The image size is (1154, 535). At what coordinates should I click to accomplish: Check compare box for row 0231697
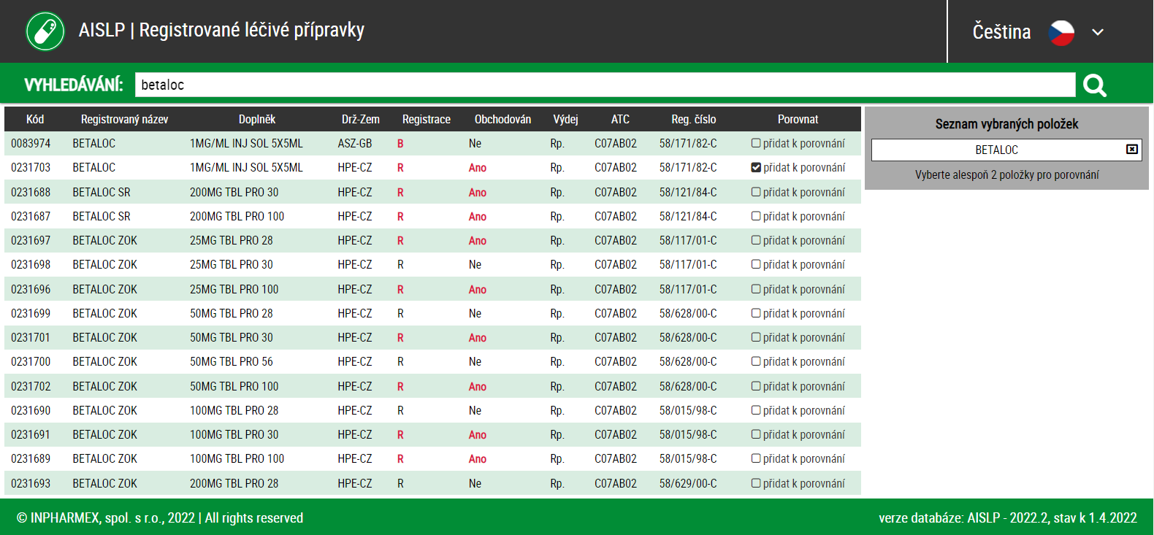coord(756,240)
